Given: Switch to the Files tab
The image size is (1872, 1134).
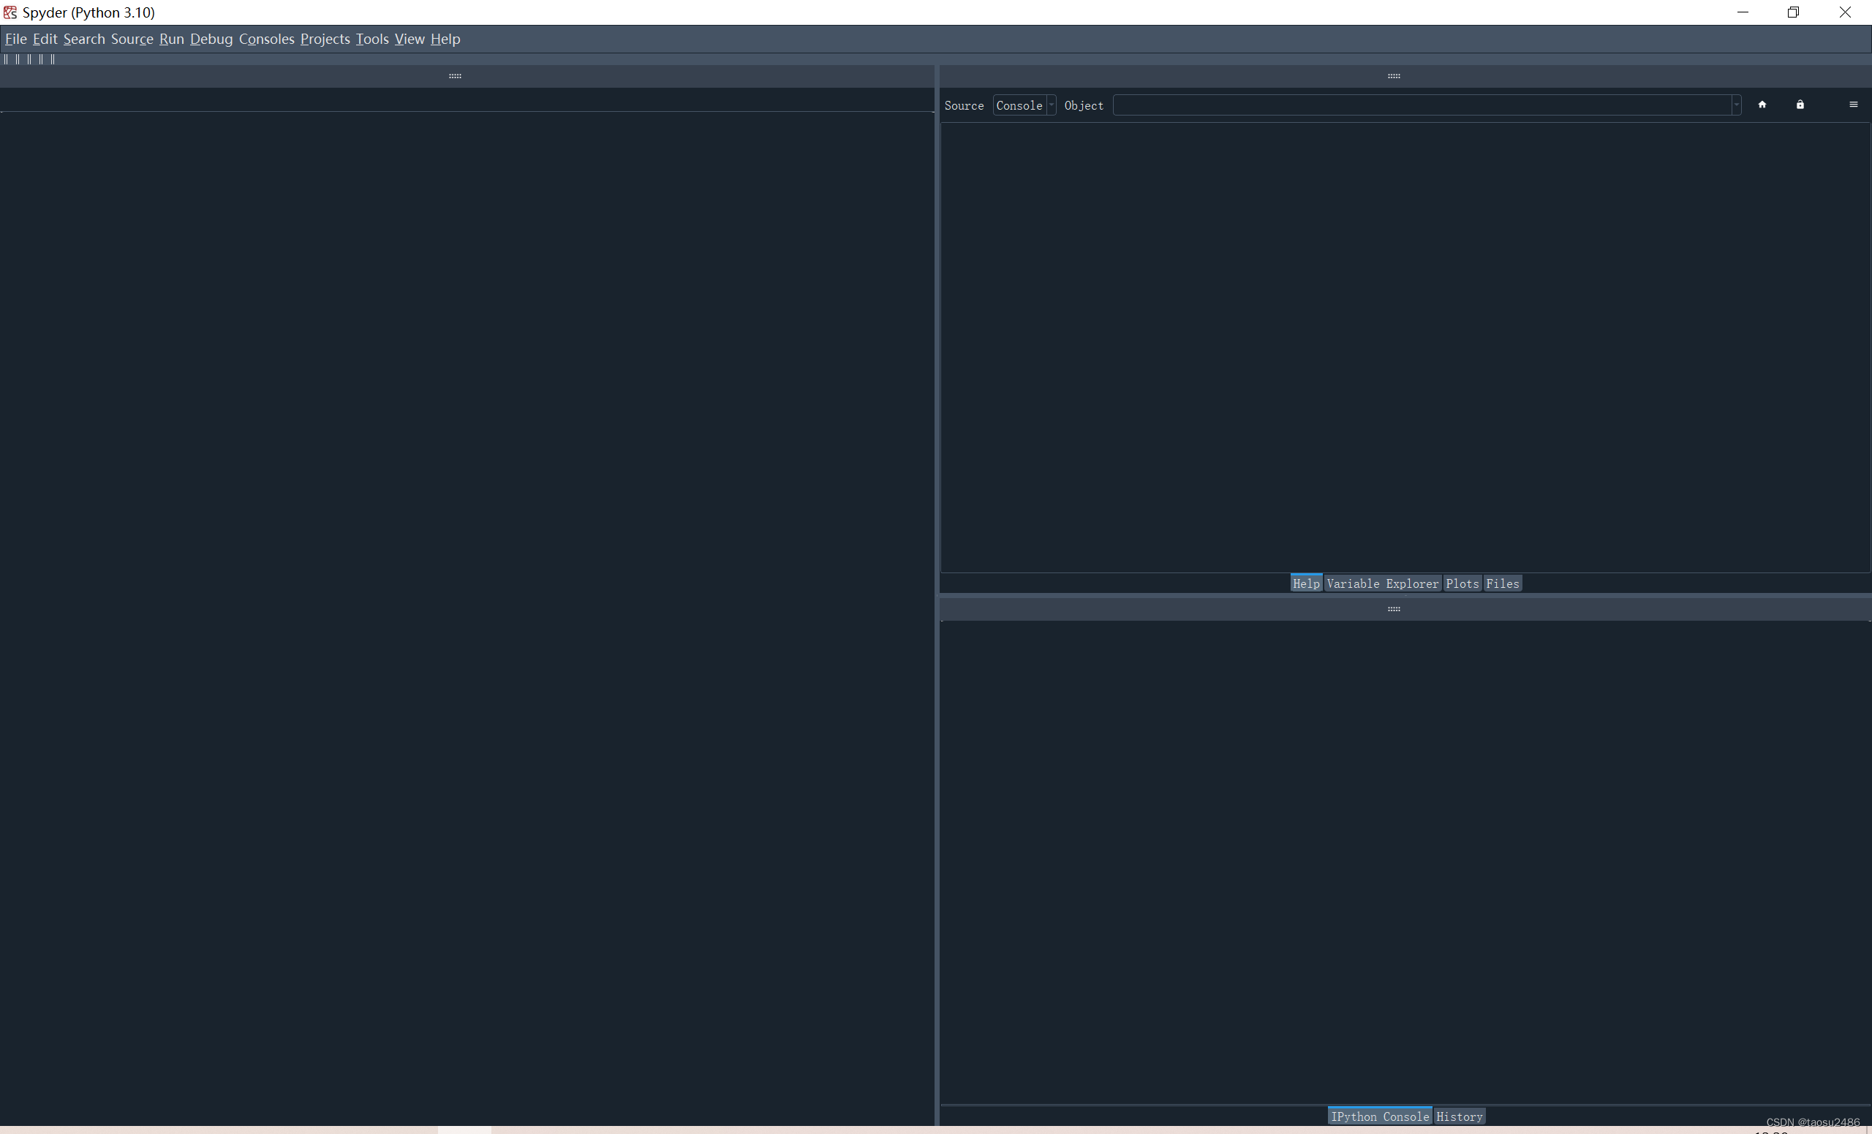Looking at the screenshot, I should click(1502, 583).
